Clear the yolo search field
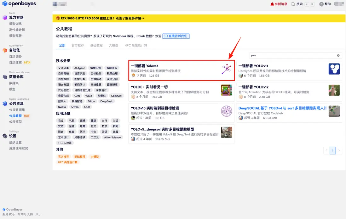Screen dimensions: 346x219 (x=338, y=55)
